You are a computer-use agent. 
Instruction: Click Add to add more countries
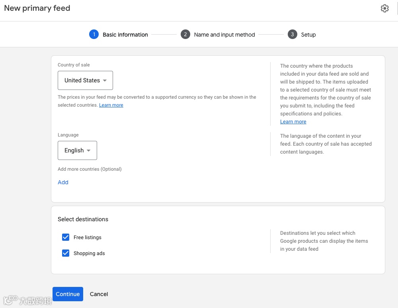tap(63, 182)
